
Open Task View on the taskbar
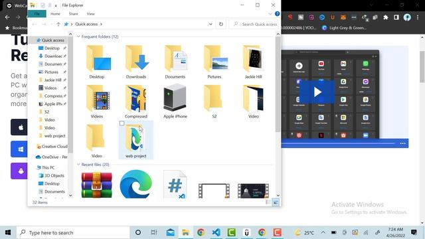pyautogui.click(x=153, y=232)
